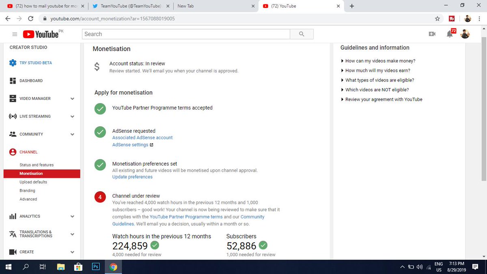Open the Chrome profile avatar
Screen dimensions: 487x274
[x=468, y=19]
